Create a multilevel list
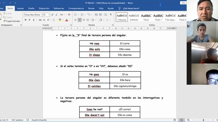Image resolution: width=218 pixels, height=122 pixels. pyautogui.click(x=89, y=15)
